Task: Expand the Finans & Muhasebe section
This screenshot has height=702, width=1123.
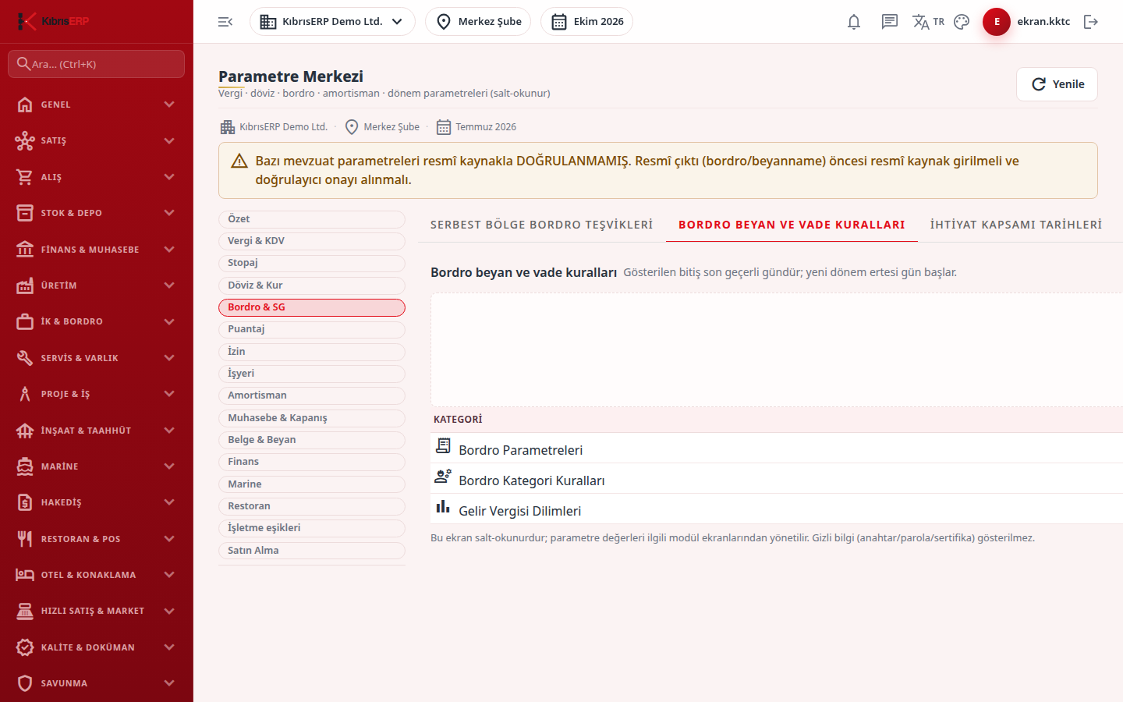Action: 97,250
